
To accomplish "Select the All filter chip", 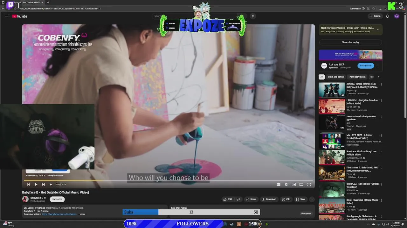I will click(322, 77).
